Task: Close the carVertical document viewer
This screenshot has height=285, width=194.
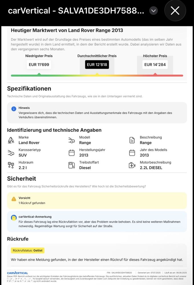Action: (x=175, y=11)
